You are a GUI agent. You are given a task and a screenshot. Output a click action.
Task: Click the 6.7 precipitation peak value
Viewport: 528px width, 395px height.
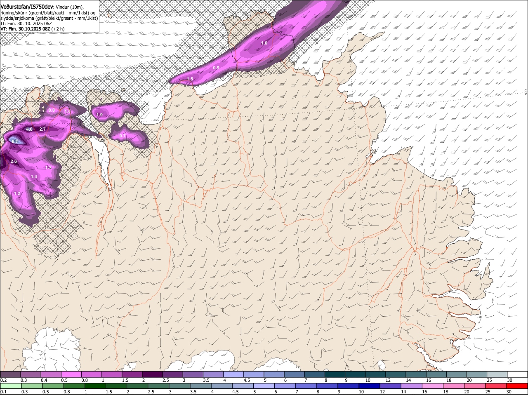click(15, 141)
